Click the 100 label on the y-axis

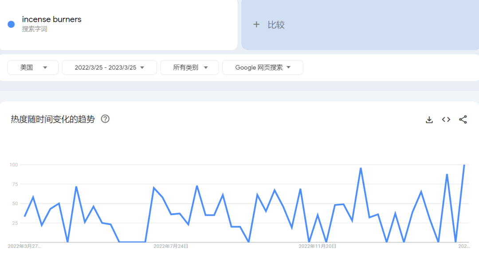tap(13, 165)
